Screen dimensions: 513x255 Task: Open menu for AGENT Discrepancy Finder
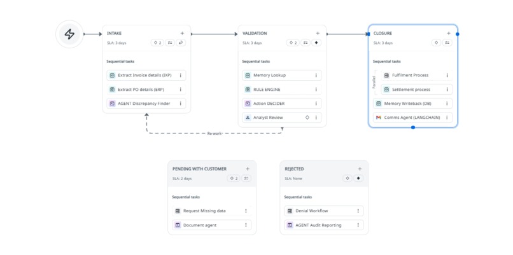pyautogui.click(x=180, y=104)
